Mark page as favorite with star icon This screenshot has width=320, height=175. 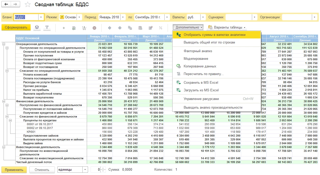(28, 5)
